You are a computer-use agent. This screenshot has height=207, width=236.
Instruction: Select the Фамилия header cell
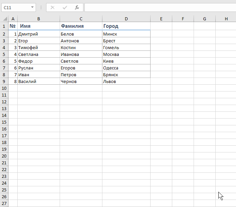click(81, 26)
